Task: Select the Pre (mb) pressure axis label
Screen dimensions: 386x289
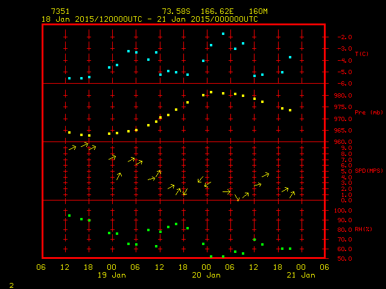Action: click(x=369, y=113)
